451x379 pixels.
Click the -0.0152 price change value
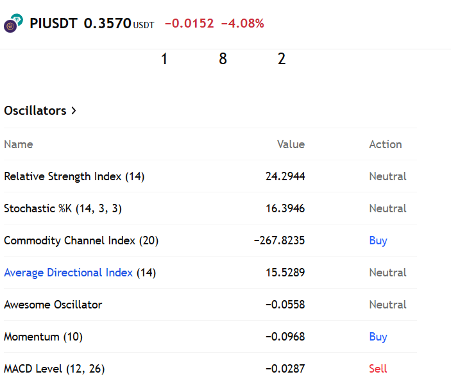click(189, 24)
